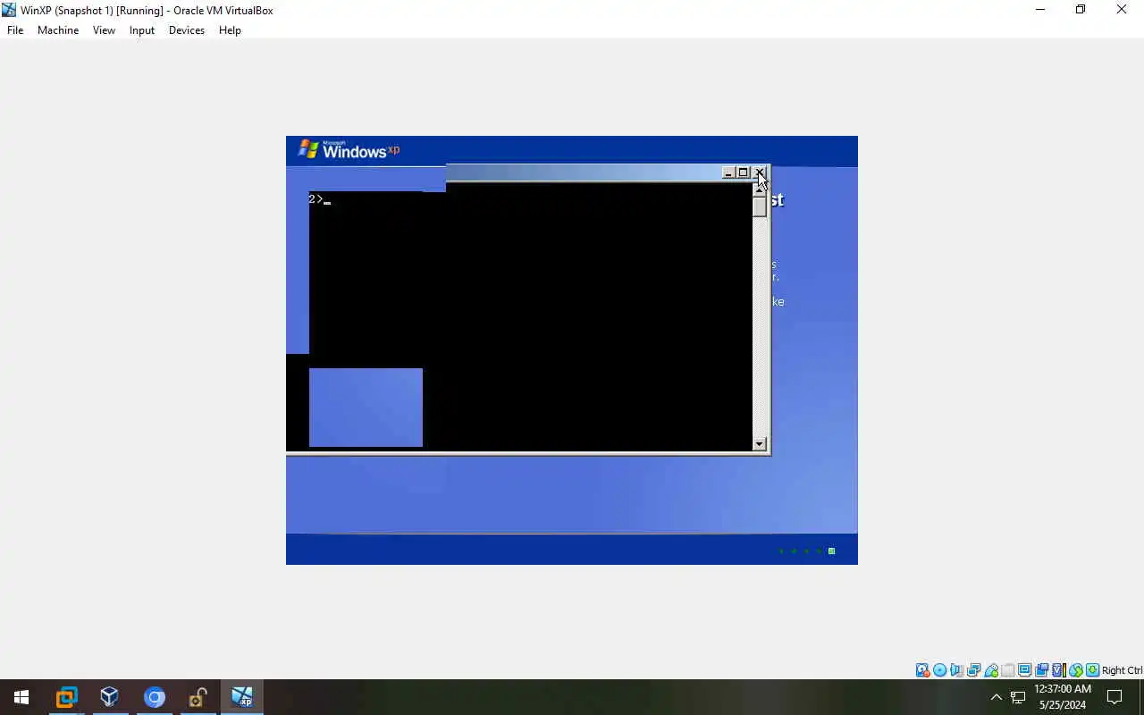Open the Machine menu
This screenshot has width=1144, height=715.
57,29
